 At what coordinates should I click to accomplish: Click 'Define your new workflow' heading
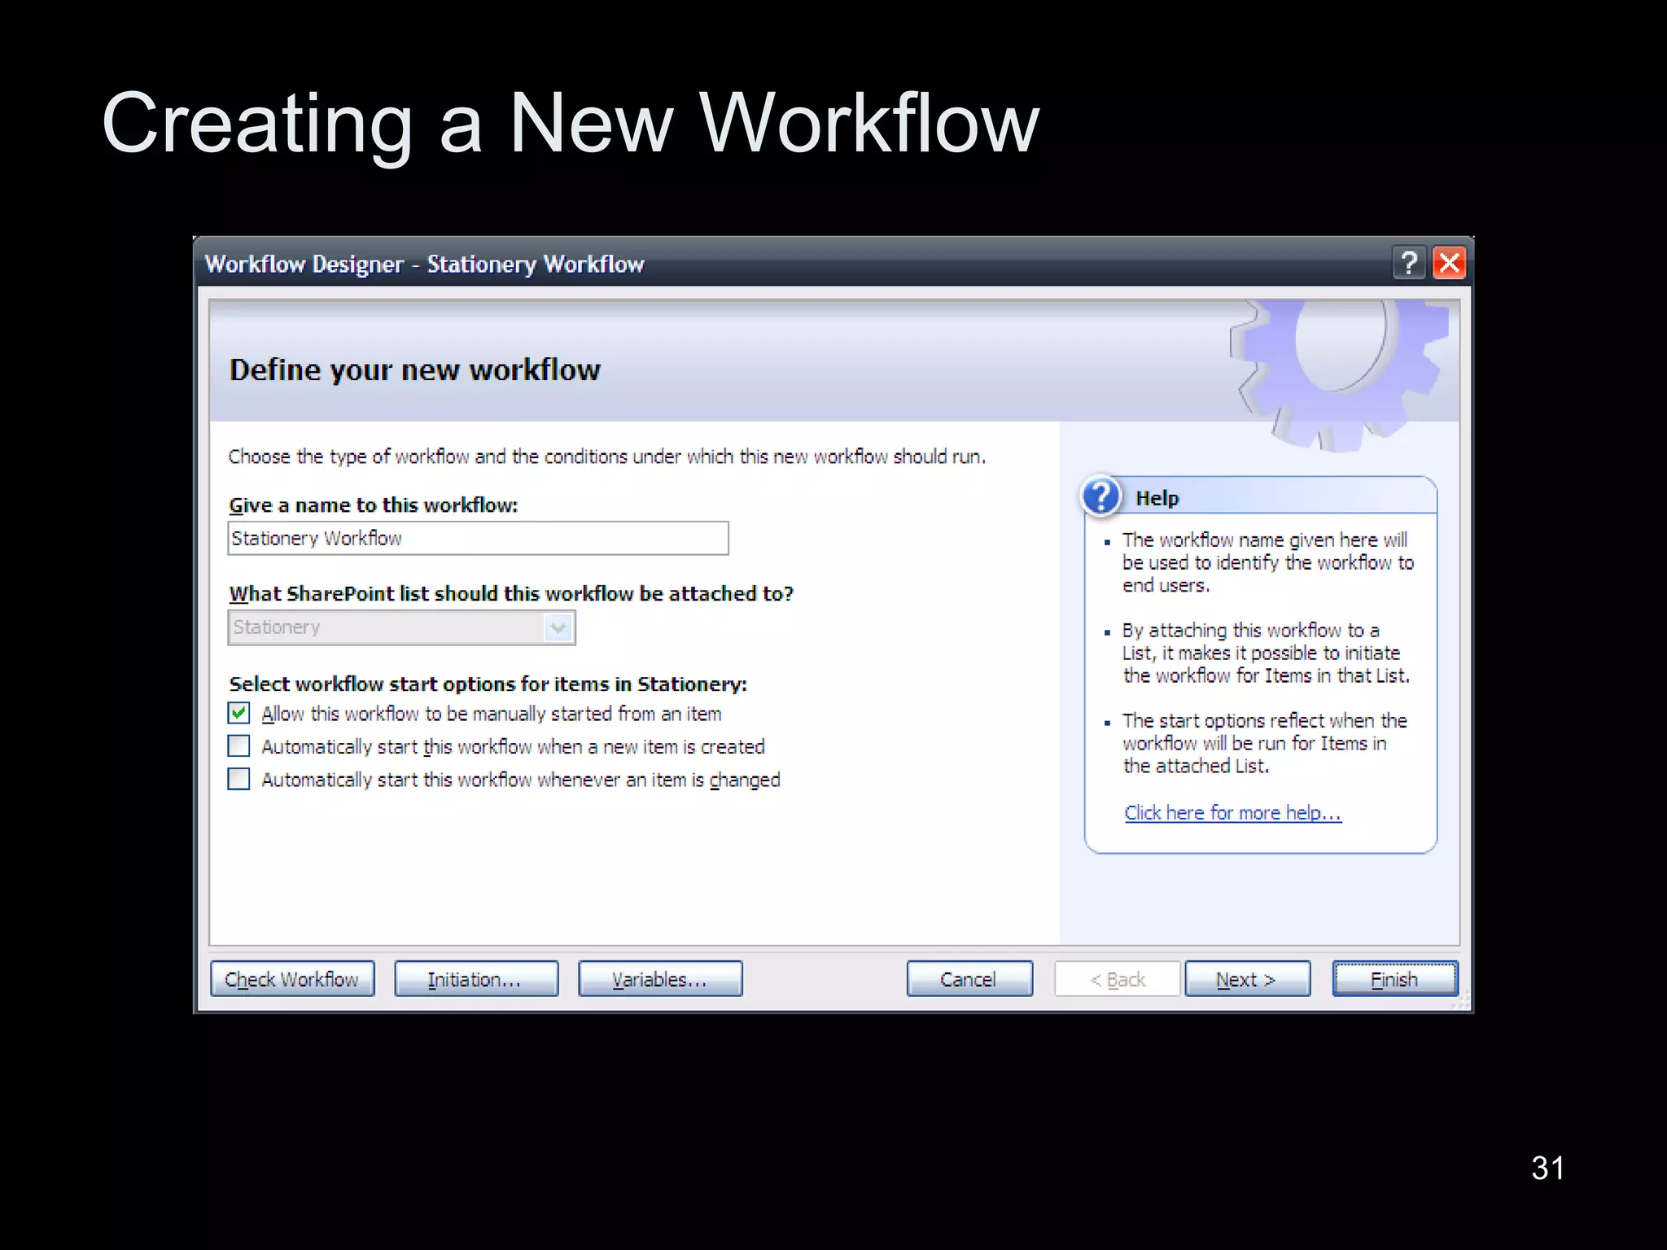(x=415, y=370)
